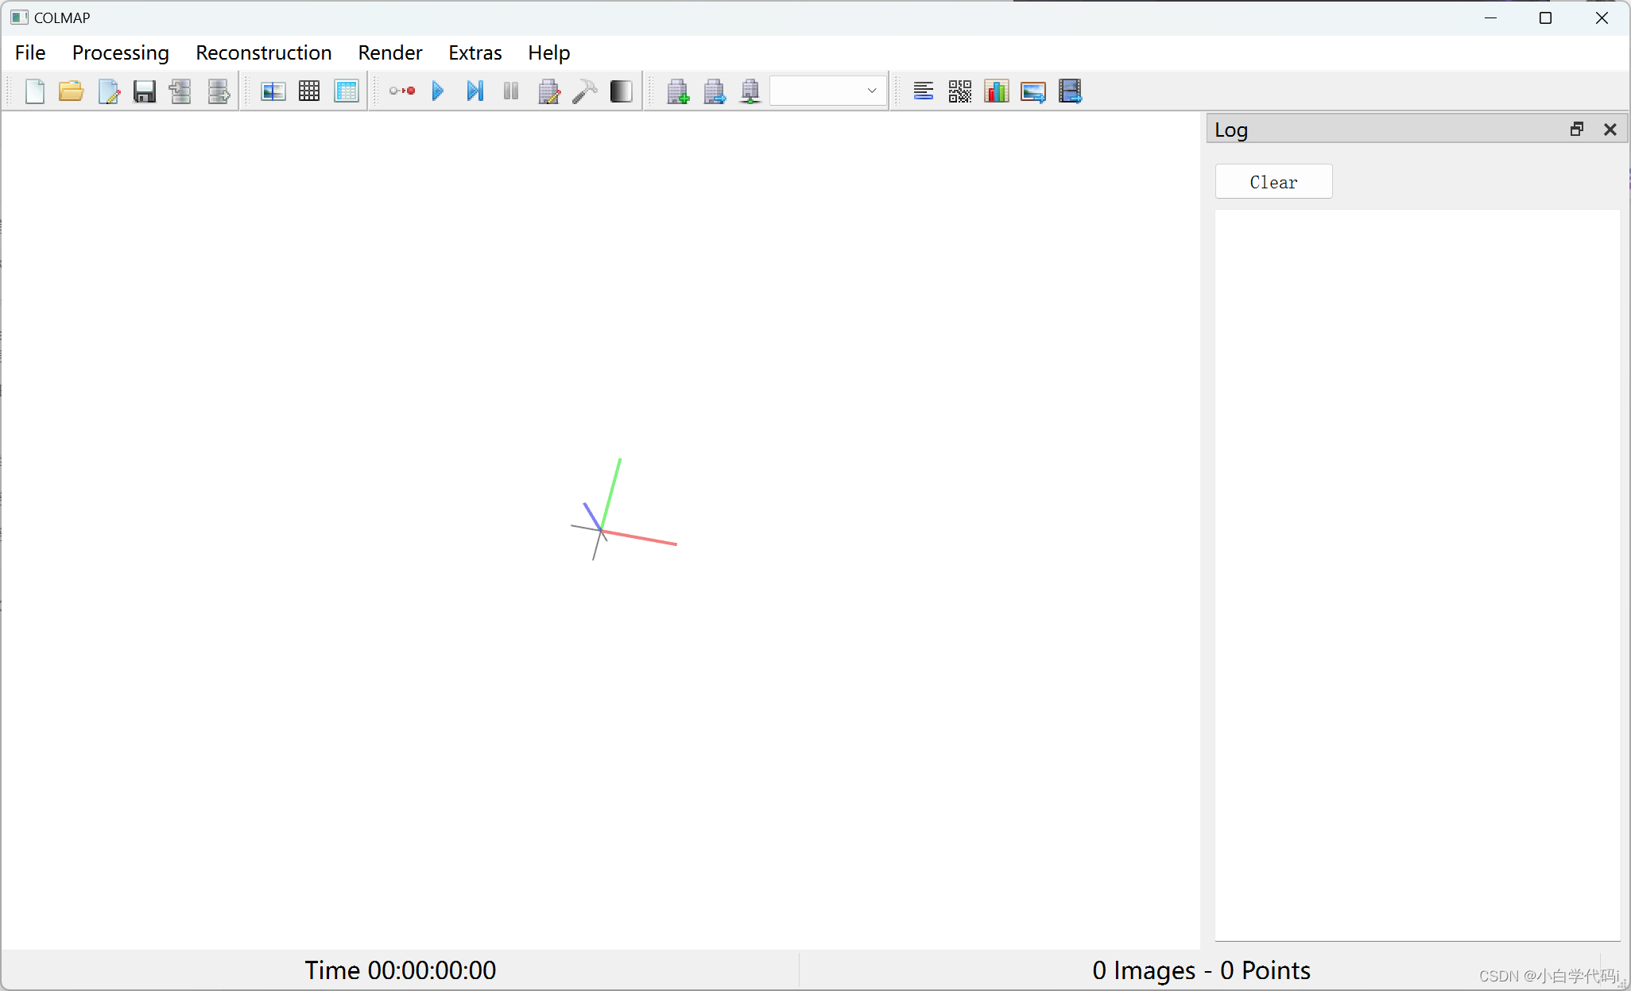Open the Processing menu

click(120, 52)
